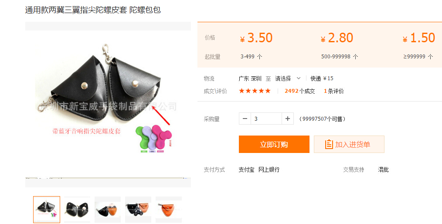
Task: Click the 立即订购 order button
Action: [274, 144]
